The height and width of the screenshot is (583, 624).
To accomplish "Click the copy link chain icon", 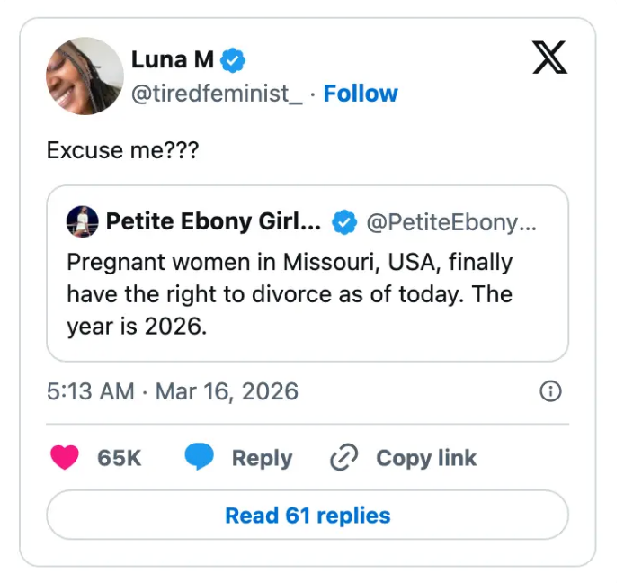I will (344, 457).
